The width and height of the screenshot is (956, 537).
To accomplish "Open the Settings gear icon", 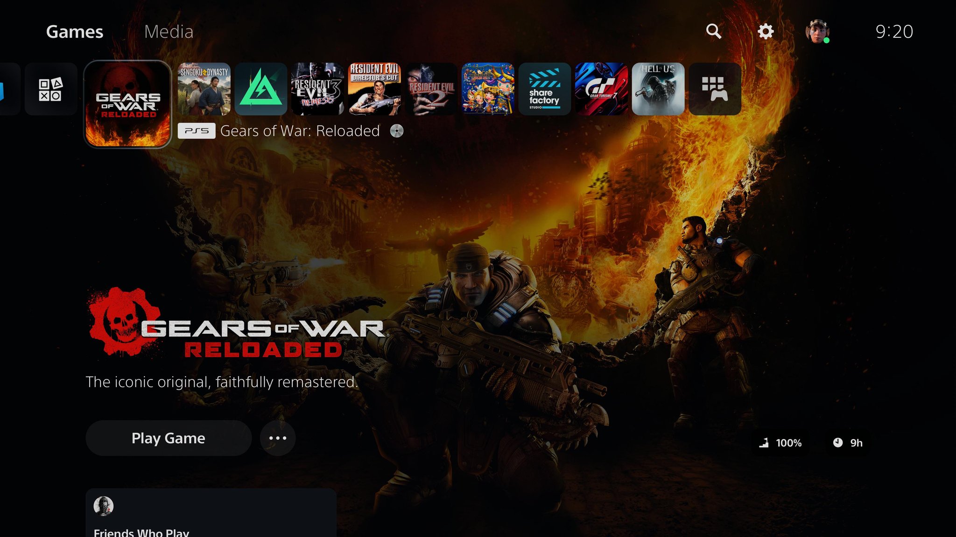I will click(x=766, y=32).
